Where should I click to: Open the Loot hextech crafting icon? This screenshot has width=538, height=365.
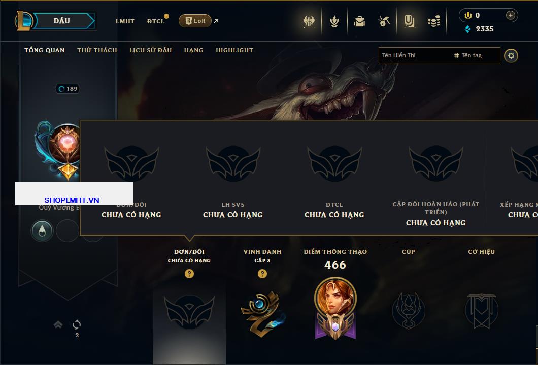[x=384, y=21]
